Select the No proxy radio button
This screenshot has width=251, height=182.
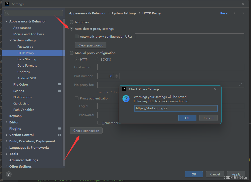point(71,22)
